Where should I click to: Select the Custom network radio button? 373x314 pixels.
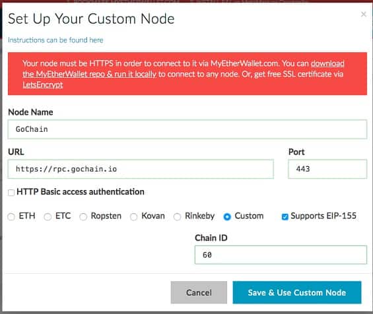click(227, 216)
